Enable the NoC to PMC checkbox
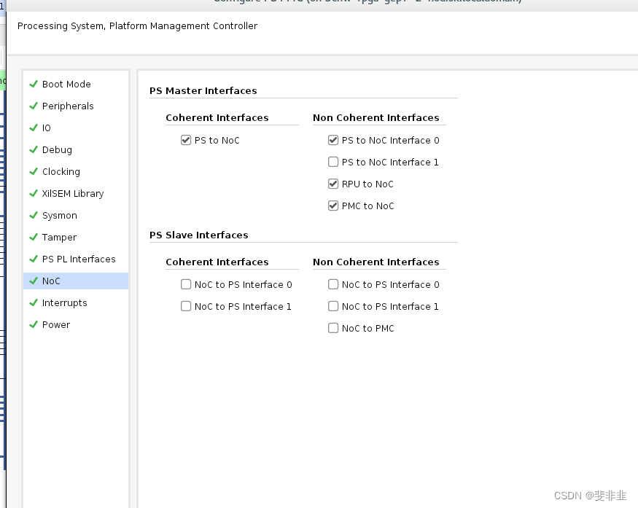 tap(333, 328)
